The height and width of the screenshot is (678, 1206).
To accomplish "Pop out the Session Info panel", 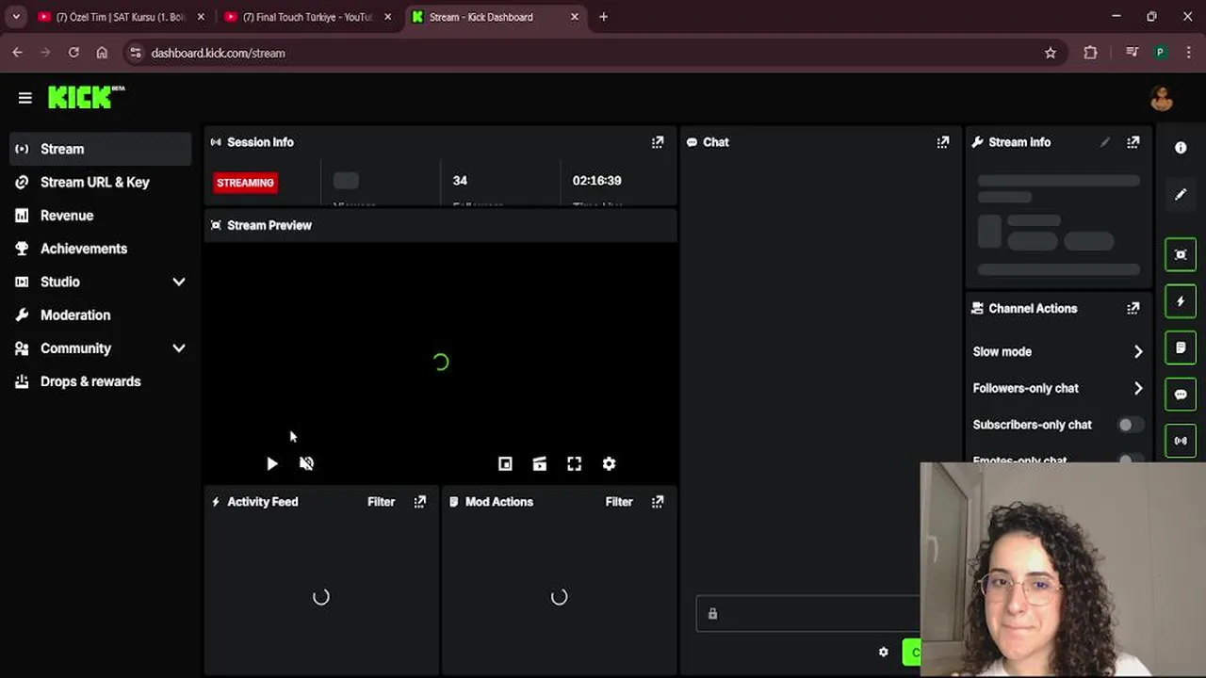I will coord(658,142).
